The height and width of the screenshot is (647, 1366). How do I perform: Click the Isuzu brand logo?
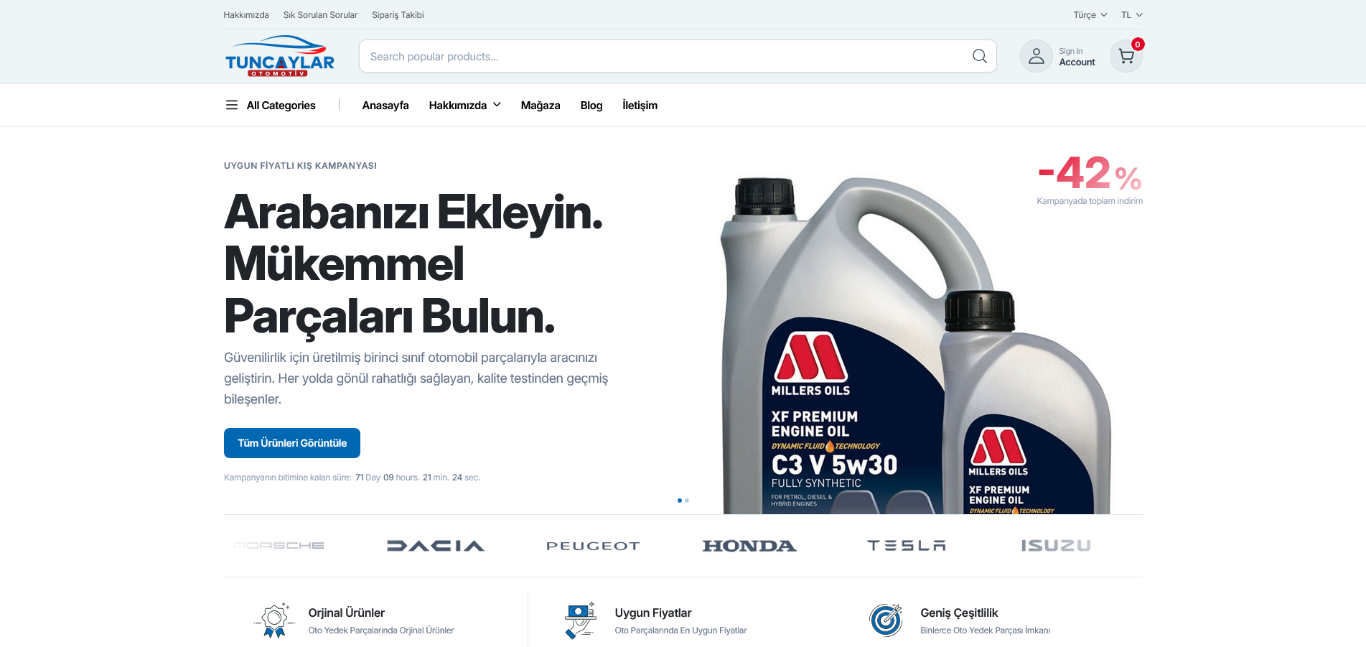tap(1056, 546)
